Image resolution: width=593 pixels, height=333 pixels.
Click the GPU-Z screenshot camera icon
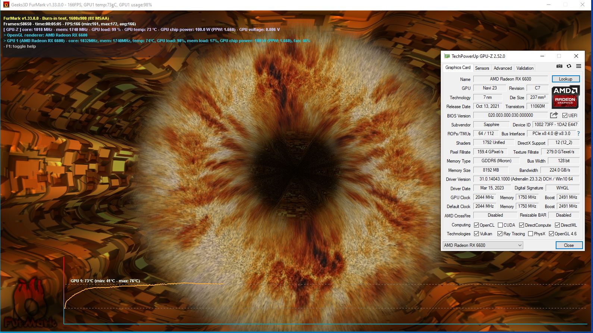[x=559, y=66]
